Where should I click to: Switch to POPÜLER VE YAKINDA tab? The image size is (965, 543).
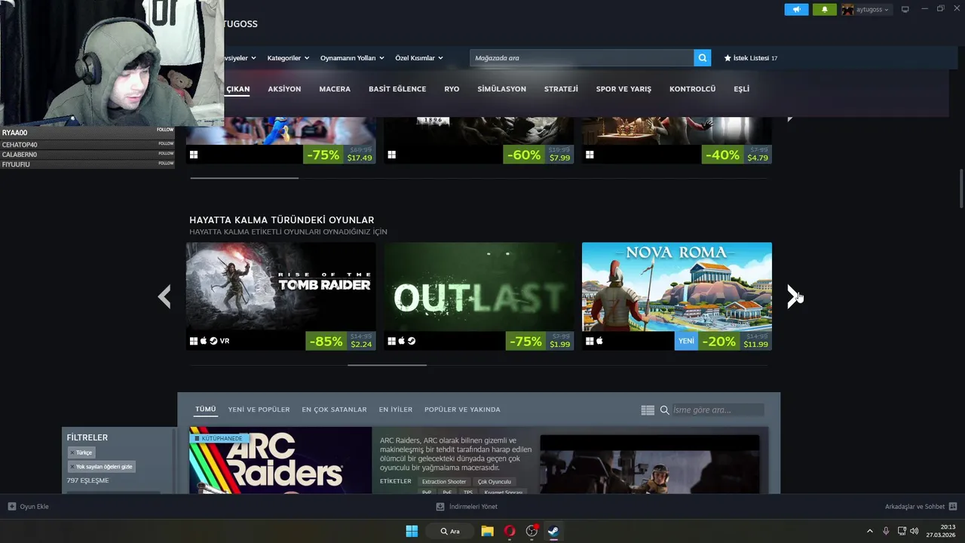462,410
